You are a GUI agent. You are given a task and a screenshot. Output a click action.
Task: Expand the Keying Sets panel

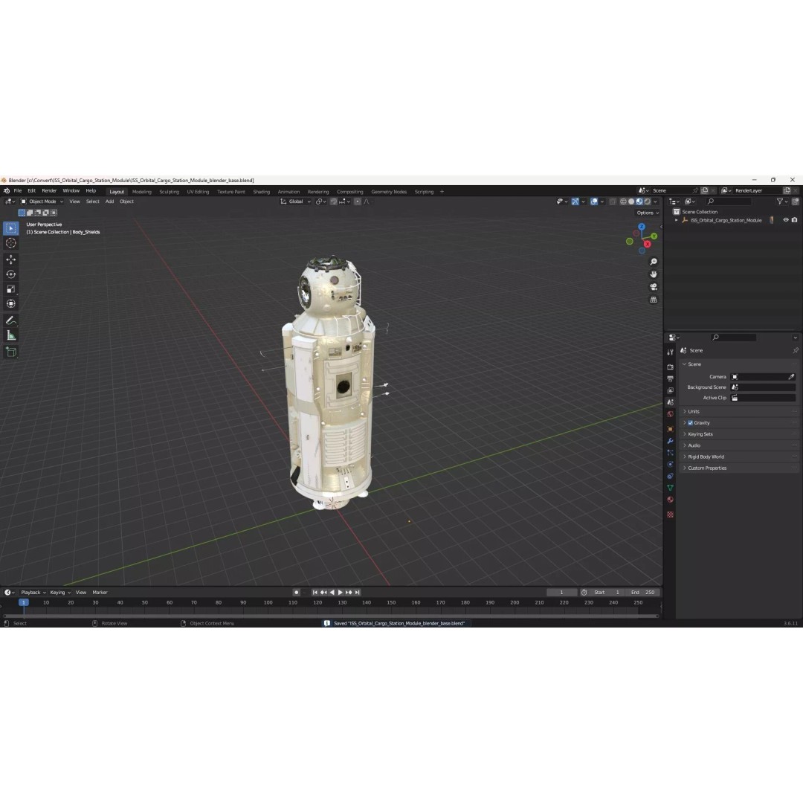pos(740,434)
